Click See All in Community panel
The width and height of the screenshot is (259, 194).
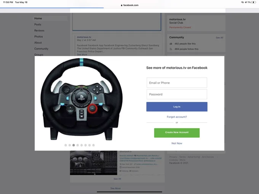[x=219, y=38]
